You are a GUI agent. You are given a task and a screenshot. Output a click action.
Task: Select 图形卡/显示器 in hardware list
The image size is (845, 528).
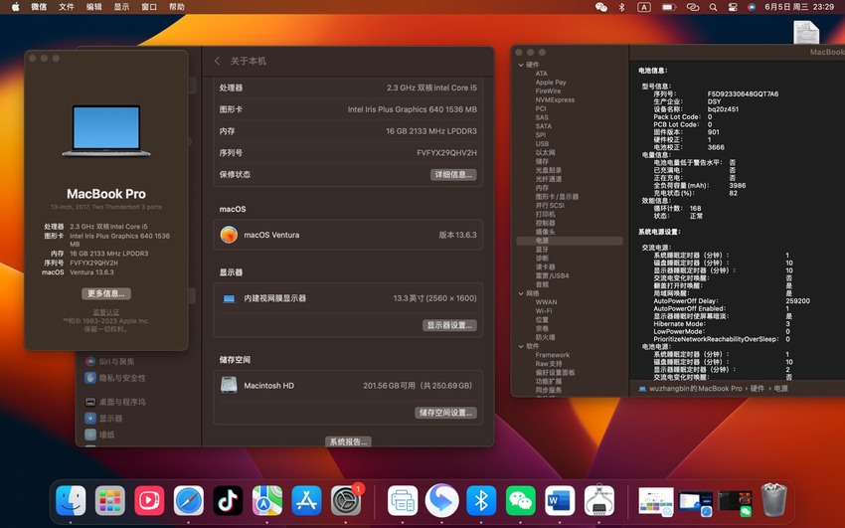click(557, 197)
